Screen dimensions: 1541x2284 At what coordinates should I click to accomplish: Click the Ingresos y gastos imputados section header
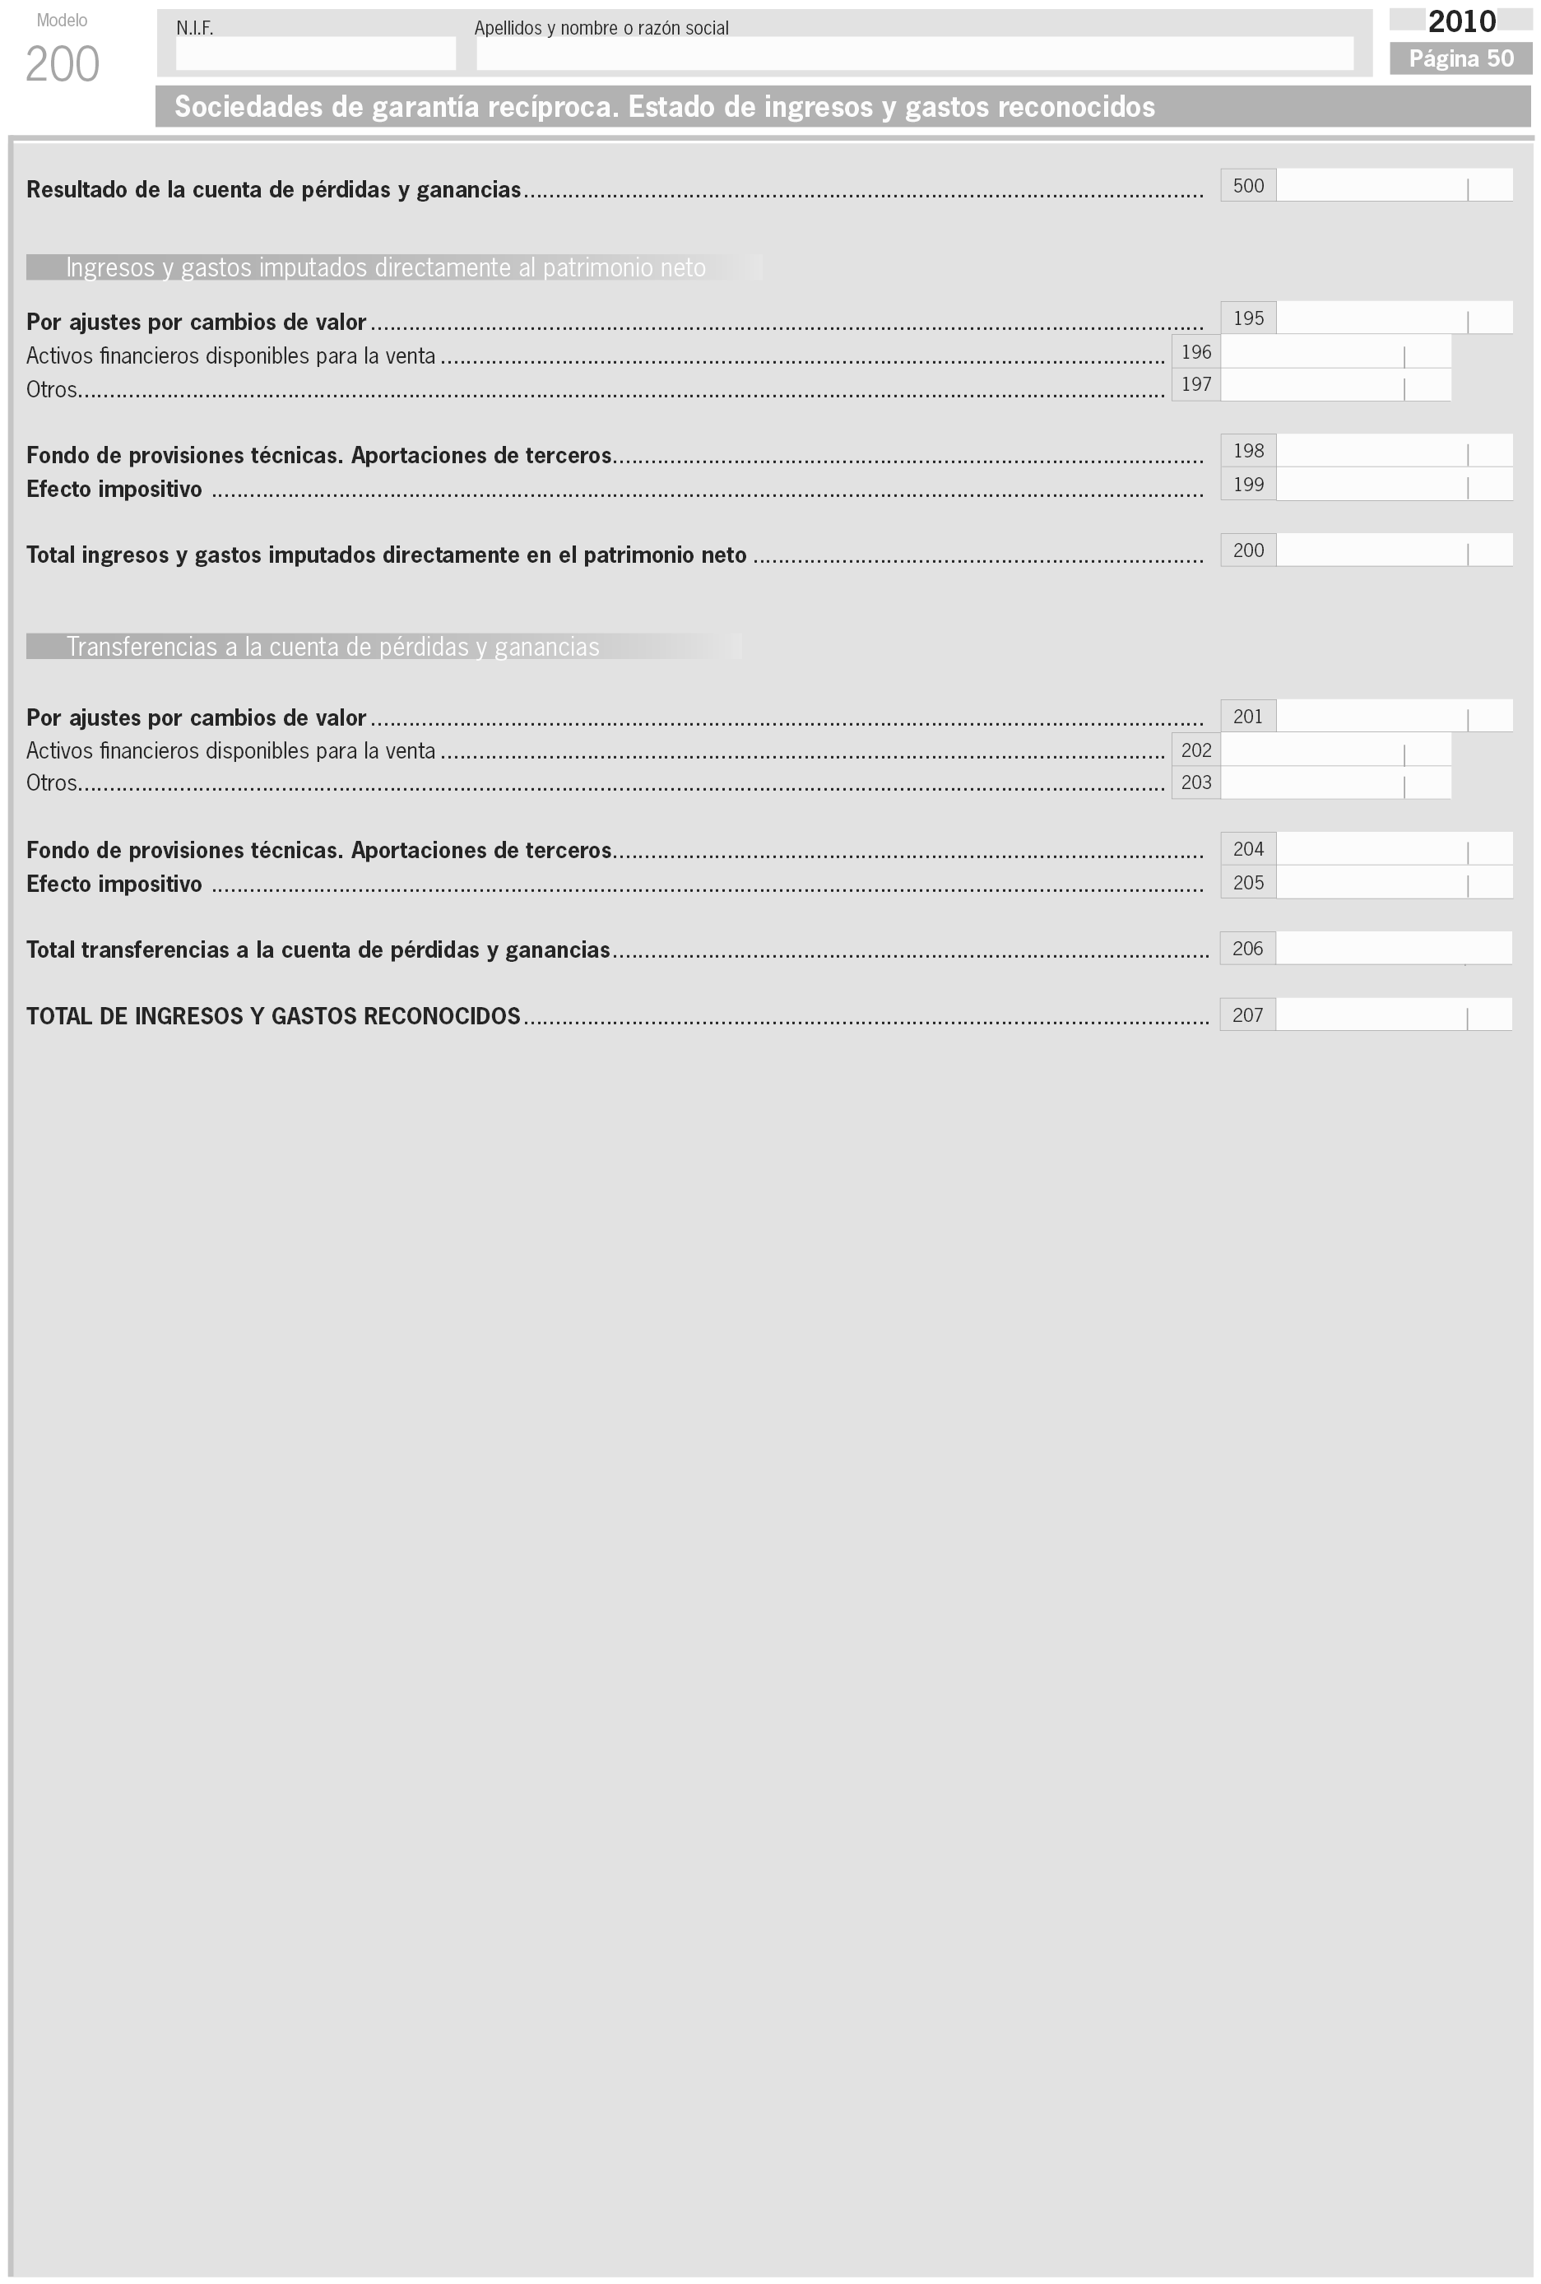point(385,267)
